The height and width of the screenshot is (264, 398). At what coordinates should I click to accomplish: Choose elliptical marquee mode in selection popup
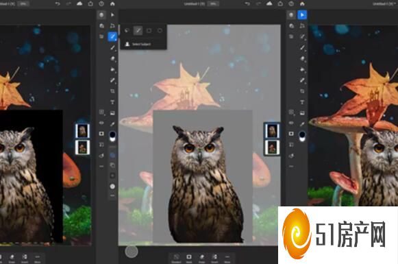point(160,31)
